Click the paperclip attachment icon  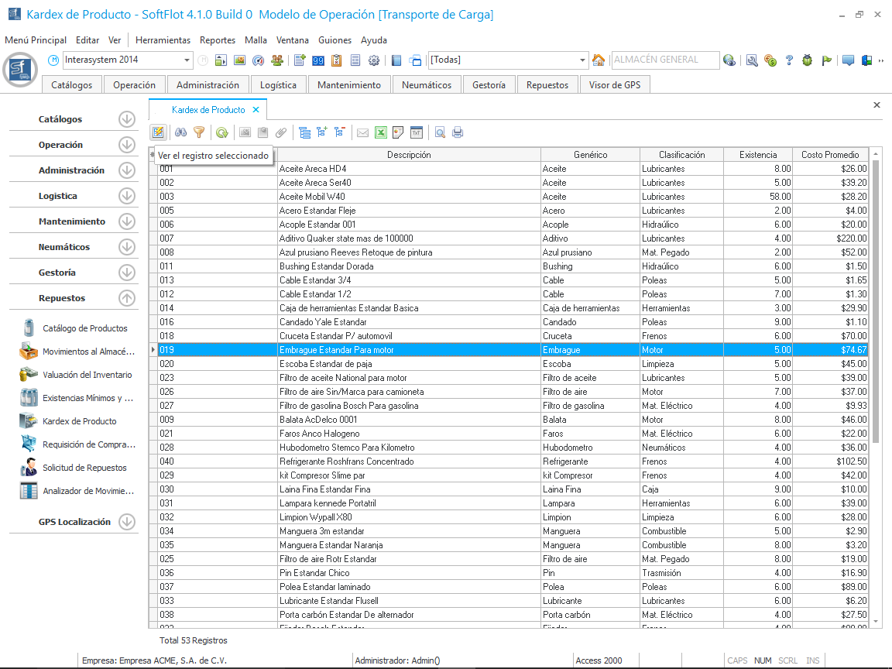[281, 132]
